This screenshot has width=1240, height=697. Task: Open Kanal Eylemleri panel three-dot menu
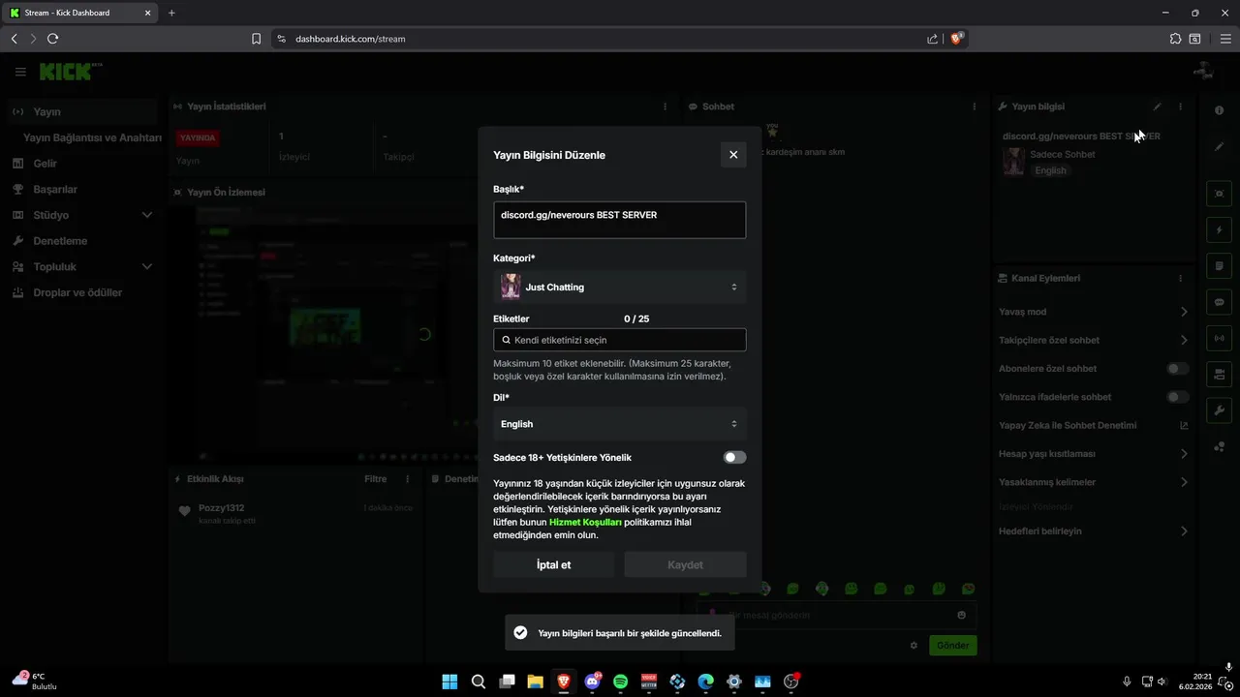pos(1180,278)
